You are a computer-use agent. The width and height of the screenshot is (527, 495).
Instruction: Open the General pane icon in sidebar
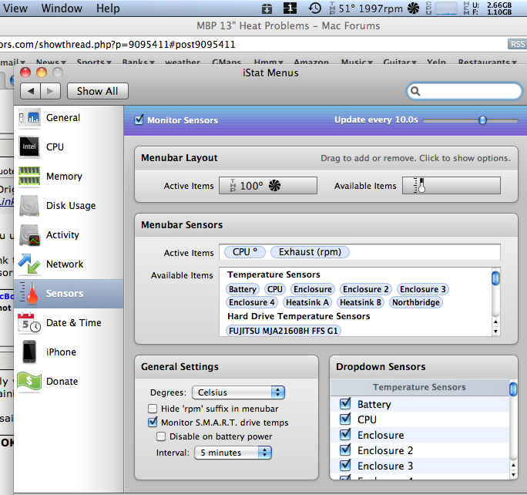pyautogui.click(x=29, y=118)
